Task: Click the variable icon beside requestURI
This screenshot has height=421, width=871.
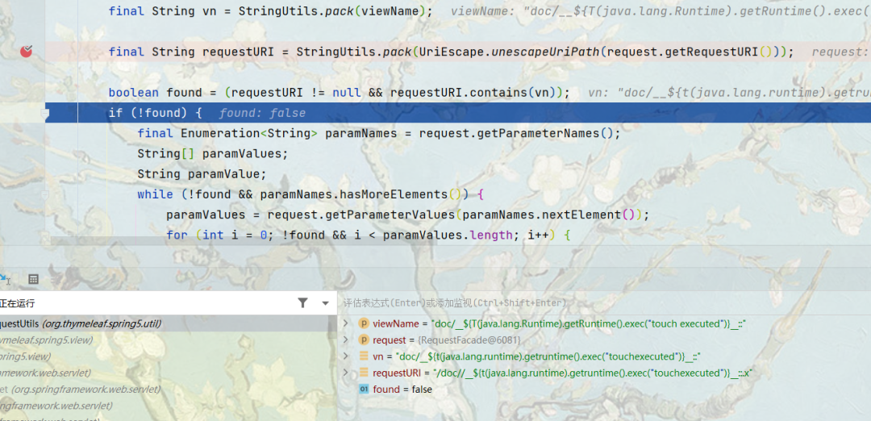Action: pyautogui.click(x=364, y=373)
